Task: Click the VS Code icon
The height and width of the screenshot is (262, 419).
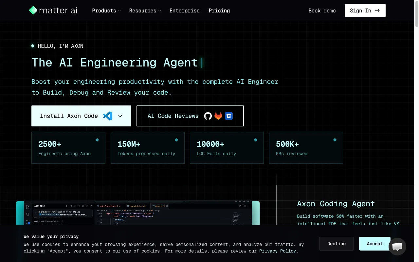Action: point(108,116)
